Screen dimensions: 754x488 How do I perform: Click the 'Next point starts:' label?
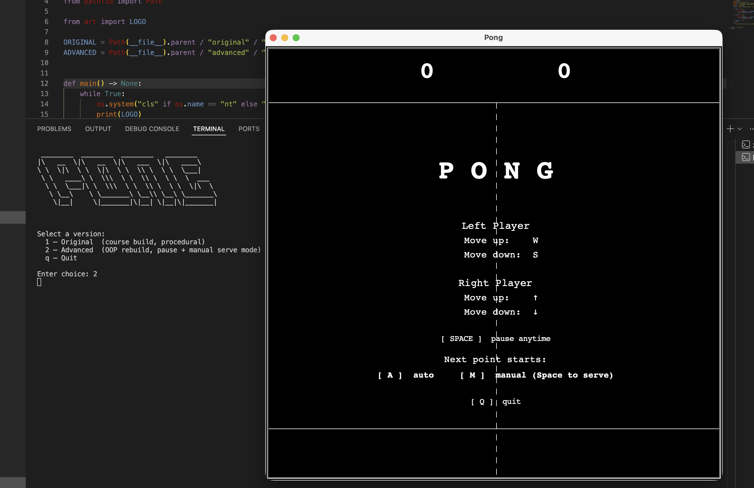click(x=495, y=359)
